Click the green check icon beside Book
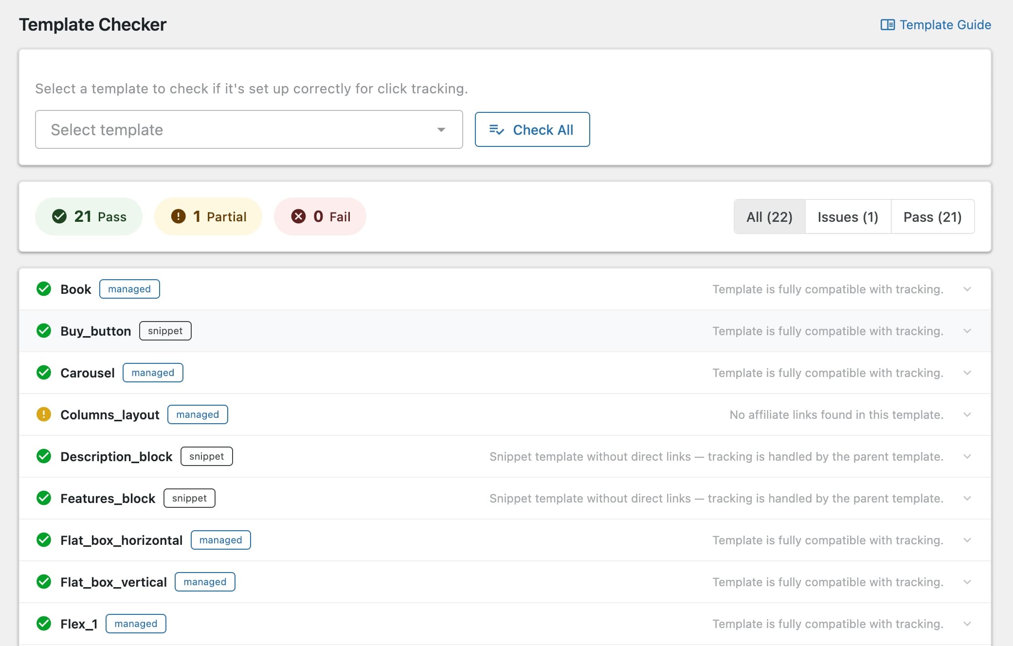The image size is (1013, 646). [x=44, y=289]
